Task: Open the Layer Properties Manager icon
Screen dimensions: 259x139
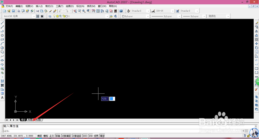Action: pyautogui.click(x=50, y=16)
